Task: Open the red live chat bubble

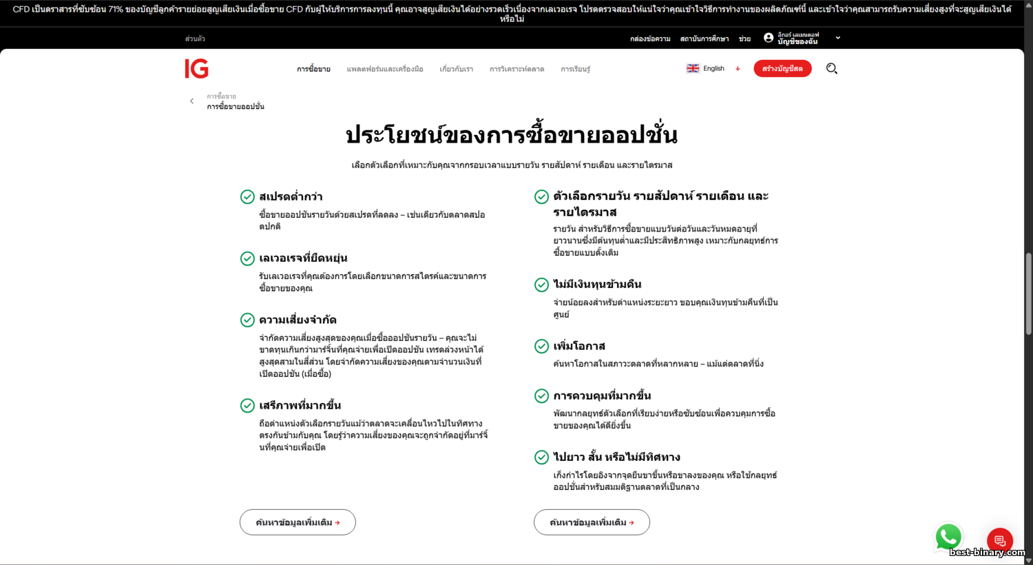Action: tap(999, 541)
